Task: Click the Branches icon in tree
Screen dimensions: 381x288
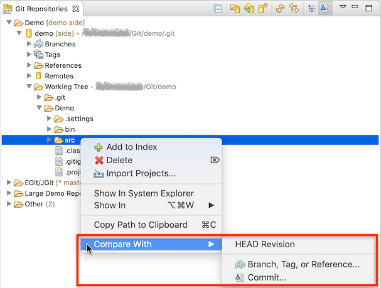Action: tap(38, 44)
